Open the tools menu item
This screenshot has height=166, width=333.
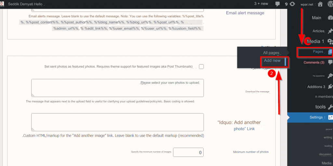(x=320, y=107)
